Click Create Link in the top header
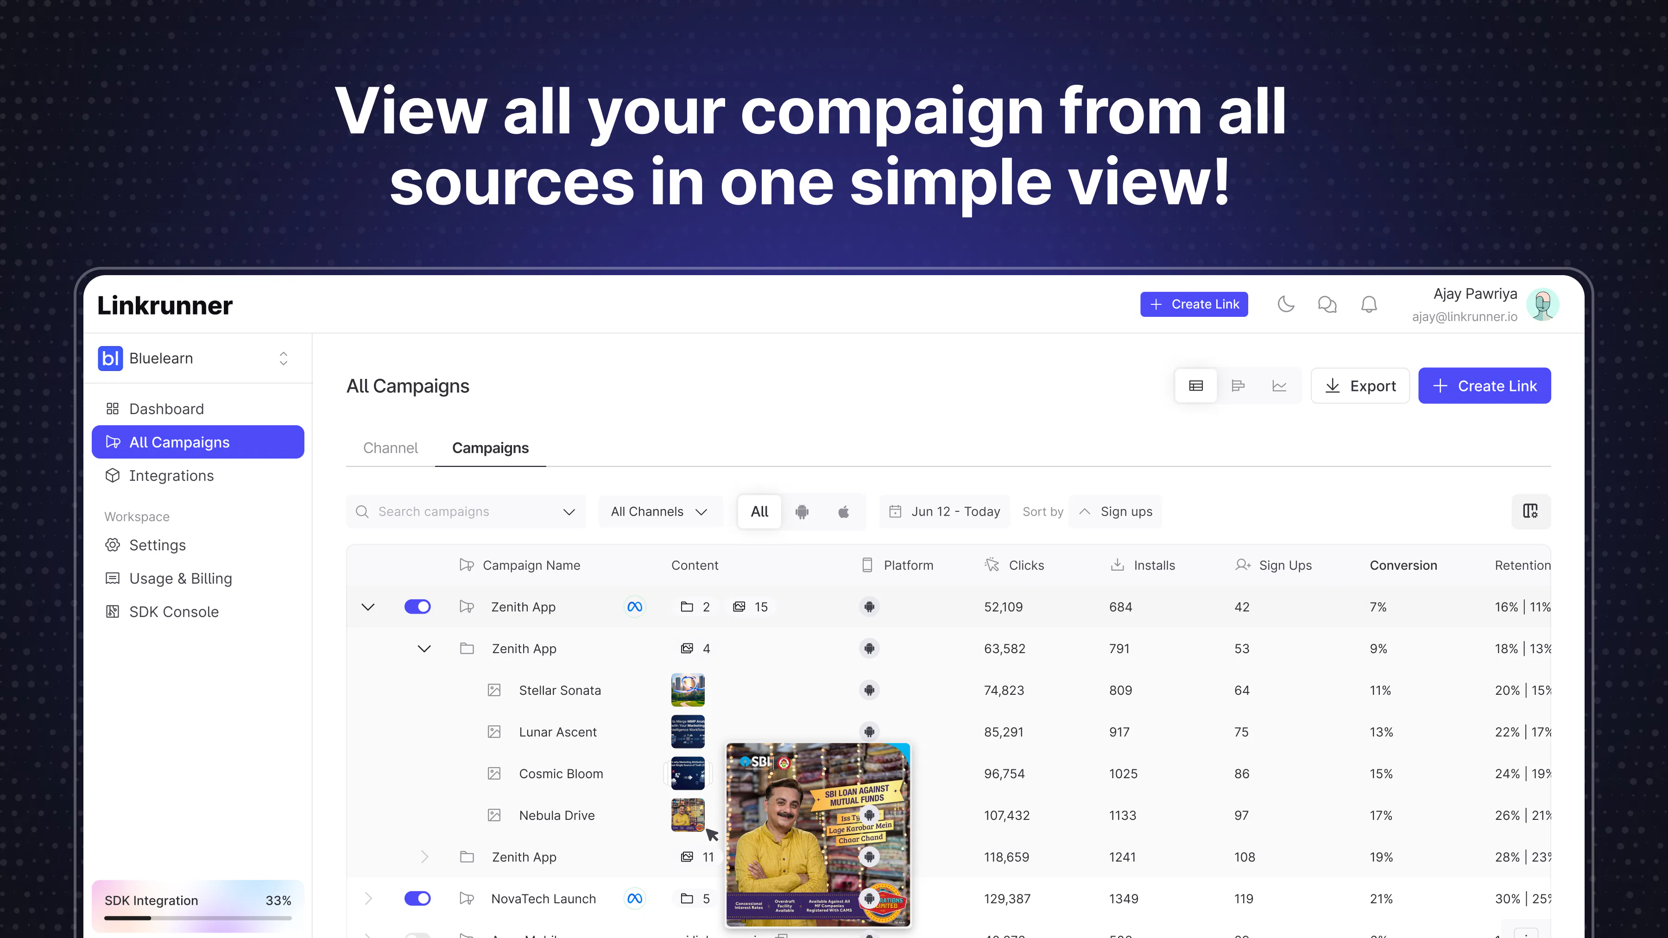Image resolution: width=1668 pixels, height=938 pixels. (x=1194, y=304)
